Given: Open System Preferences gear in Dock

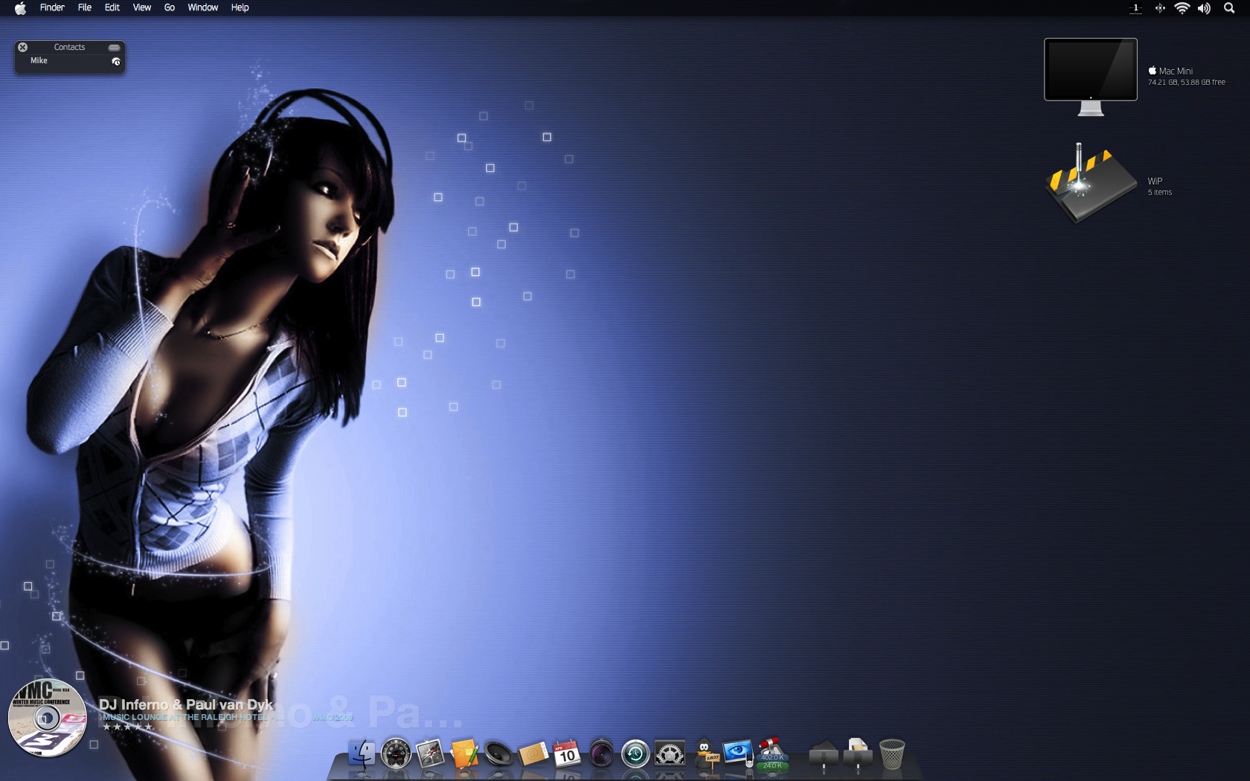Looking at the screenshot, I should 670,753.
